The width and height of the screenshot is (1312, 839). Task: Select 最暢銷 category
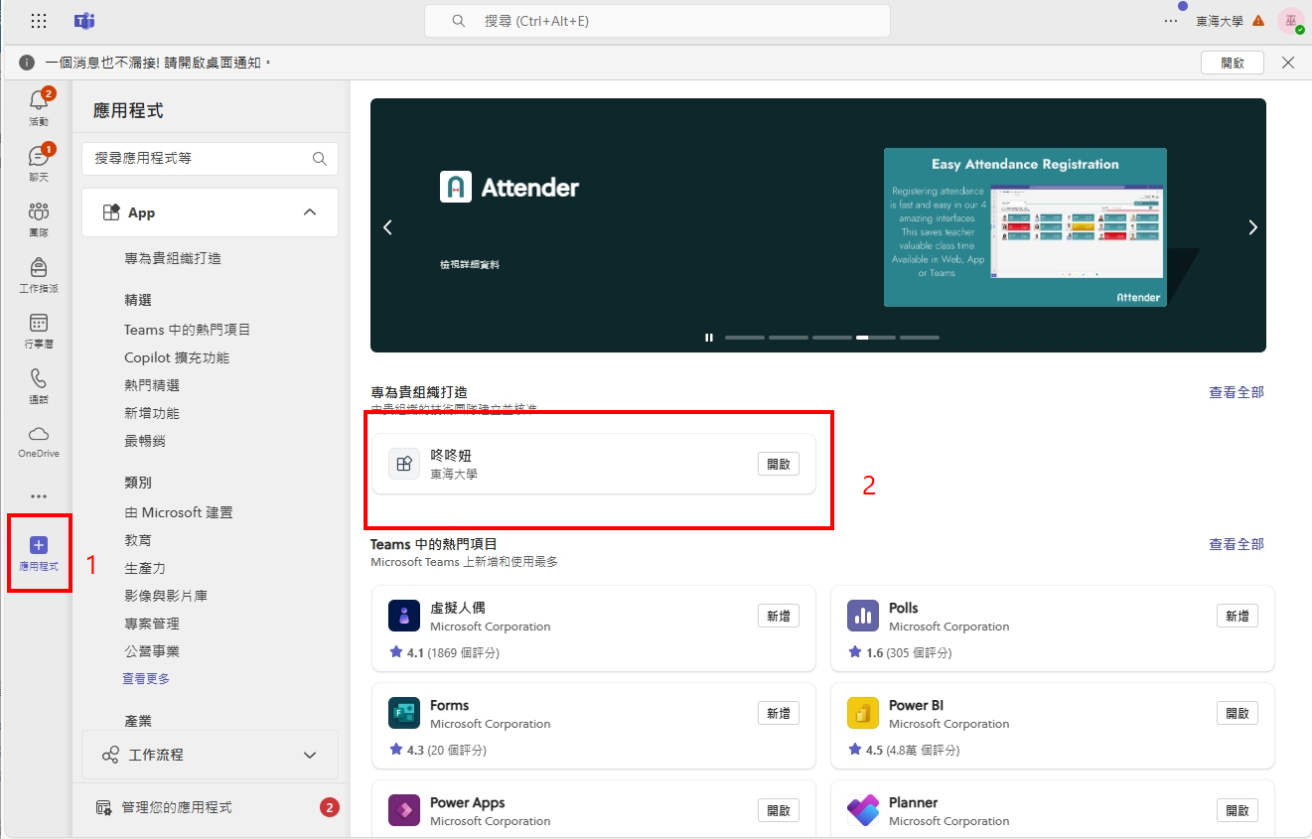tap(145, 441)
